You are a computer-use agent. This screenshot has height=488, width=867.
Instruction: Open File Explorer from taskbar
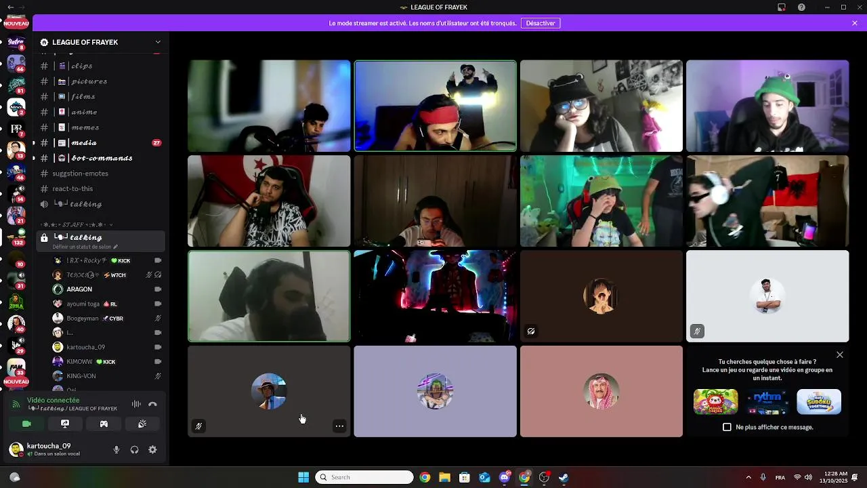[444, 477]
